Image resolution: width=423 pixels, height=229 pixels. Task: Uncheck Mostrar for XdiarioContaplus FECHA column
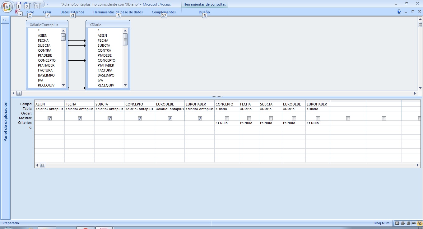tap(80, 118)
